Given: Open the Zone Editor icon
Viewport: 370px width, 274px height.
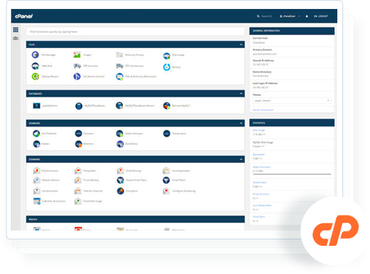Looking at the screenshot, I should click(120, 143).
